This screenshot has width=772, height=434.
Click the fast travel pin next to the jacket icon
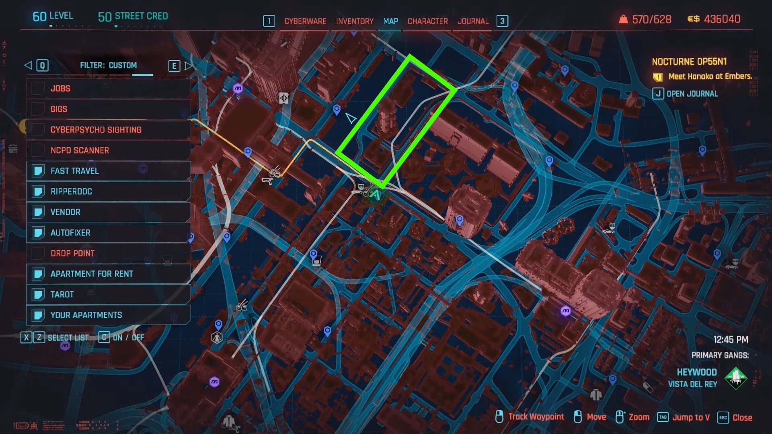click(613, 380)
